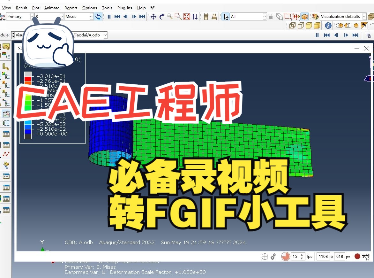Switch to hidden line render style
374x278 pixels.
pyautogui.click(x=301, y=25)
